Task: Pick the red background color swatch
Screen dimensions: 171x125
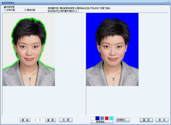Action: [x=107, y=118]
